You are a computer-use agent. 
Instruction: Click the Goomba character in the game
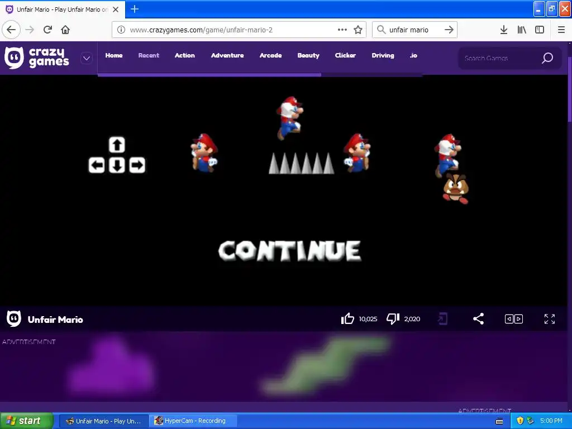click(x=455, y=189)
